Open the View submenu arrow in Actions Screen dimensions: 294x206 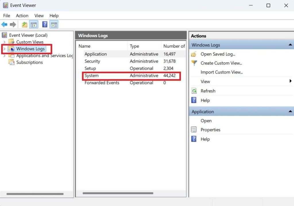[x=291, y=81]
